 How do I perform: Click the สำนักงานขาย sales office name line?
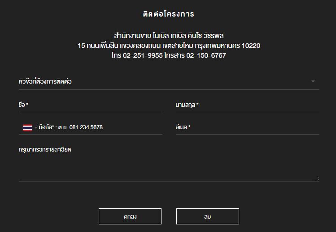click(x=168, y=35)
